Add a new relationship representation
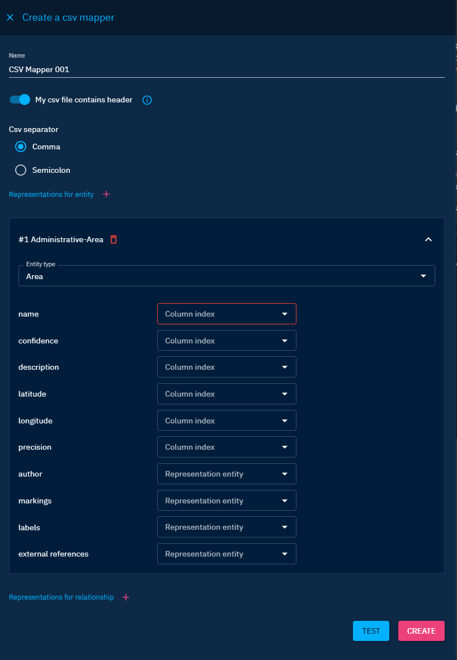 [x=126, y=597]
